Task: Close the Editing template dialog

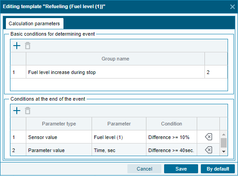Action: (233, 7)
